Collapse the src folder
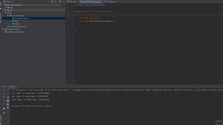223x125 pixels. [x=6, y=13]
